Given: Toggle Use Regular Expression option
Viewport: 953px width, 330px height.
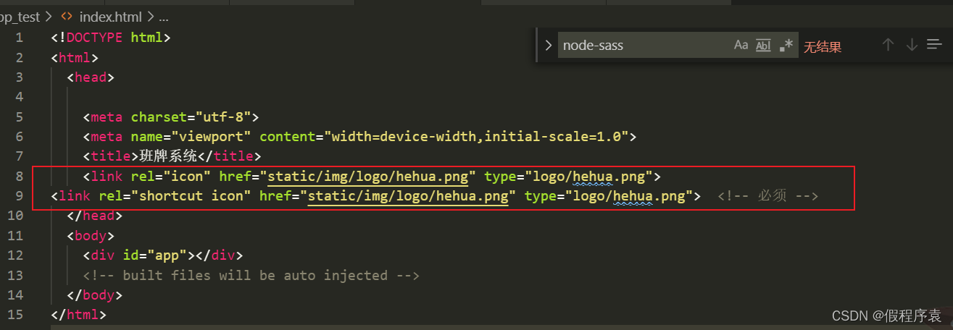Looking at the screenshot, I should (x=786, y=45).
